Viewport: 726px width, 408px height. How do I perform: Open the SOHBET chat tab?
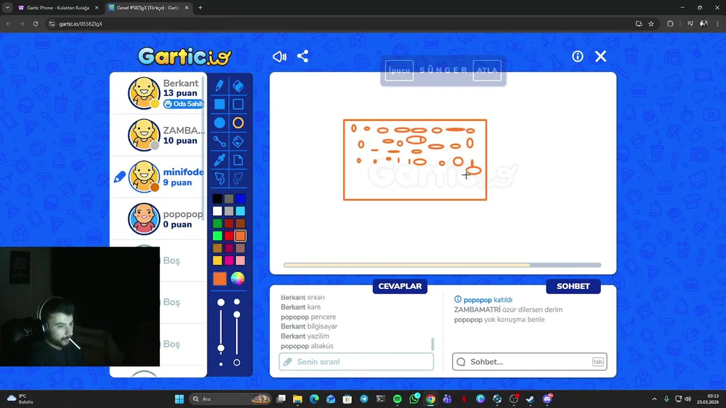pyautogui.click(x=573, y=286)
